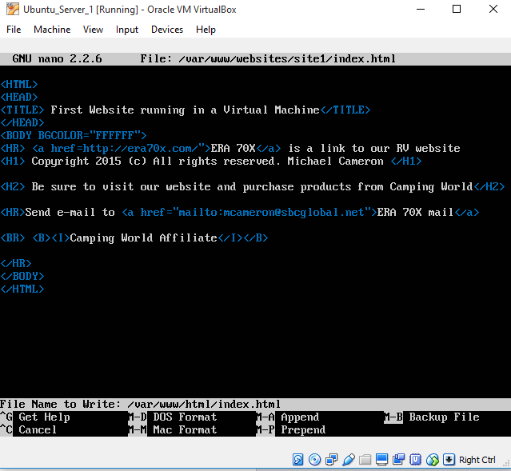511x471 pixels.
Task: Close the VirtualBox window
Action: tap(493, 9)
